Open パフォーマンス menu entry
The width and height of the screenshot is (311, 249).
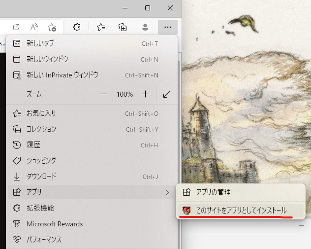click(92, 240)
